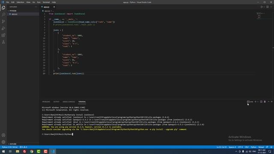
Task: Open the Windows Start menu
Action: tap(3, 151)
